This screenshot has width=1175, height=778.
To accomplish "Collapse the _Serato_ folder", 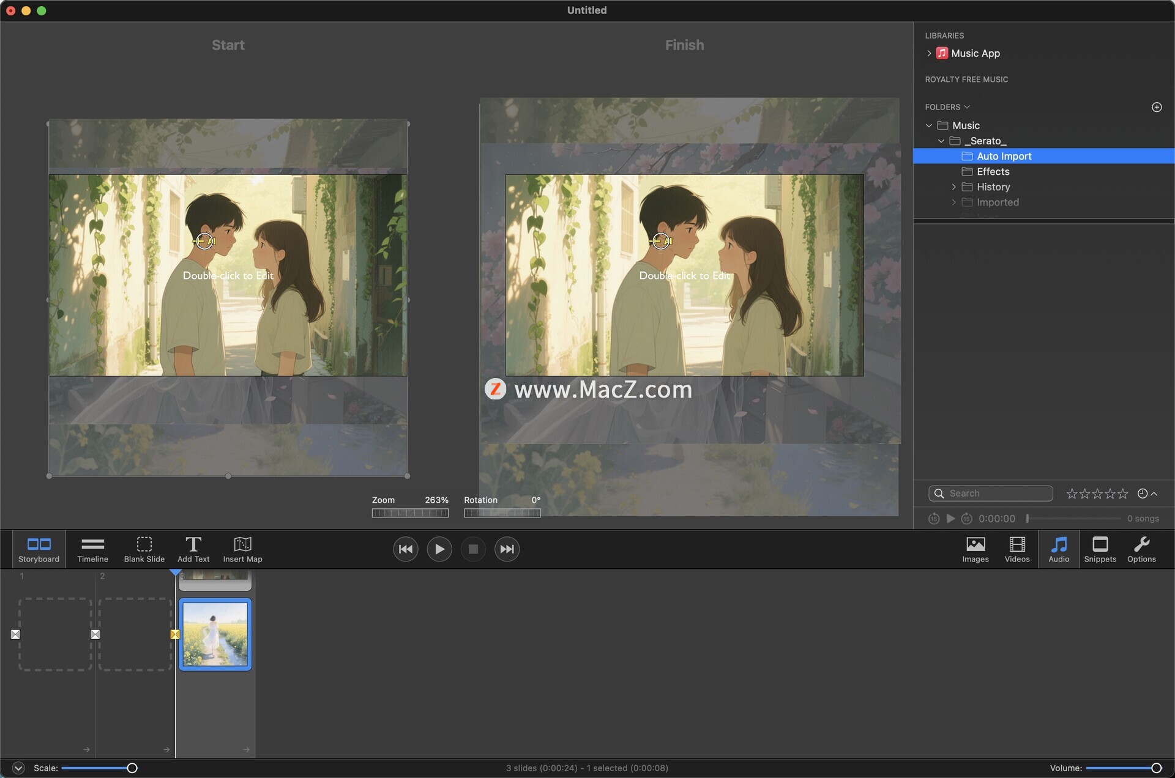I will tap(941, 141).
